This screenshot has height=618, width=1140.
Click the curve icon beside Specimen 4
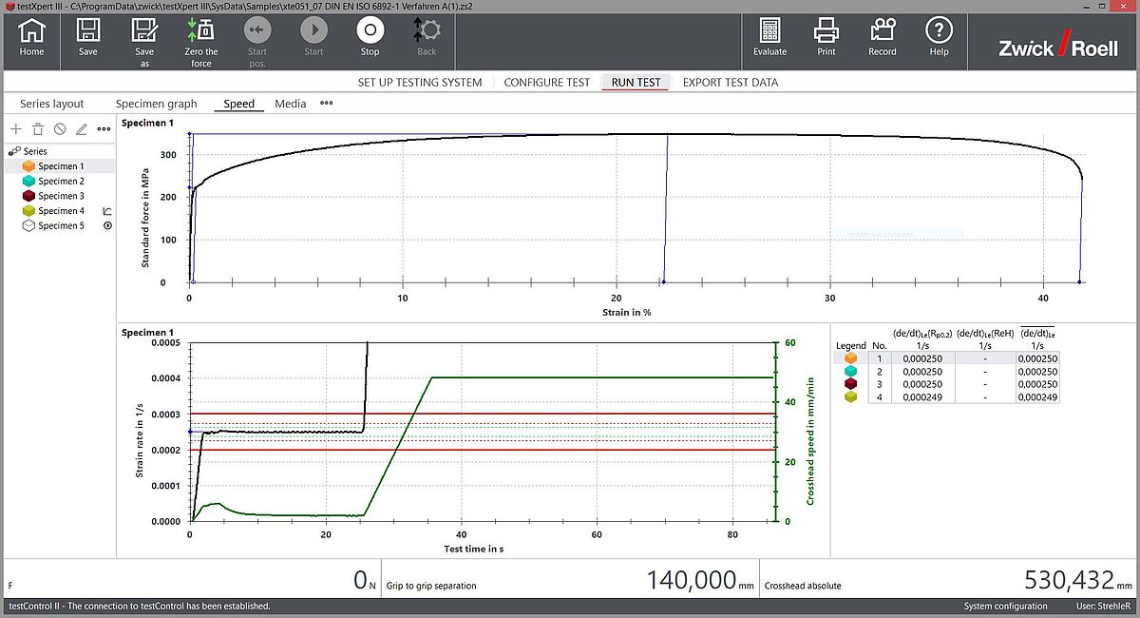coord(106,211)
